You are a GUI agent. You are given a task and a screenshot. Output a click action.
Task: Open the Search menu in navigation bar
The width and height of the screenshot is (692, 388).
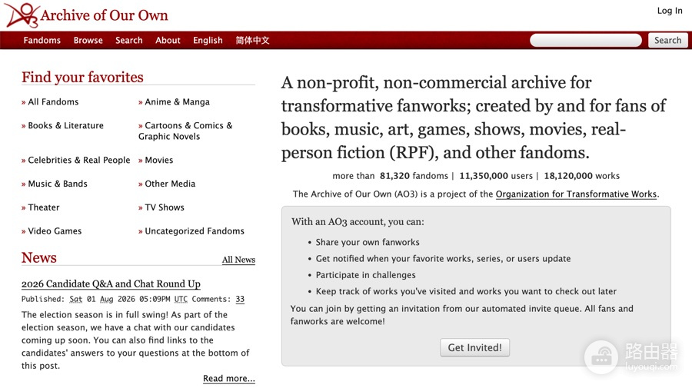(129, 40)
